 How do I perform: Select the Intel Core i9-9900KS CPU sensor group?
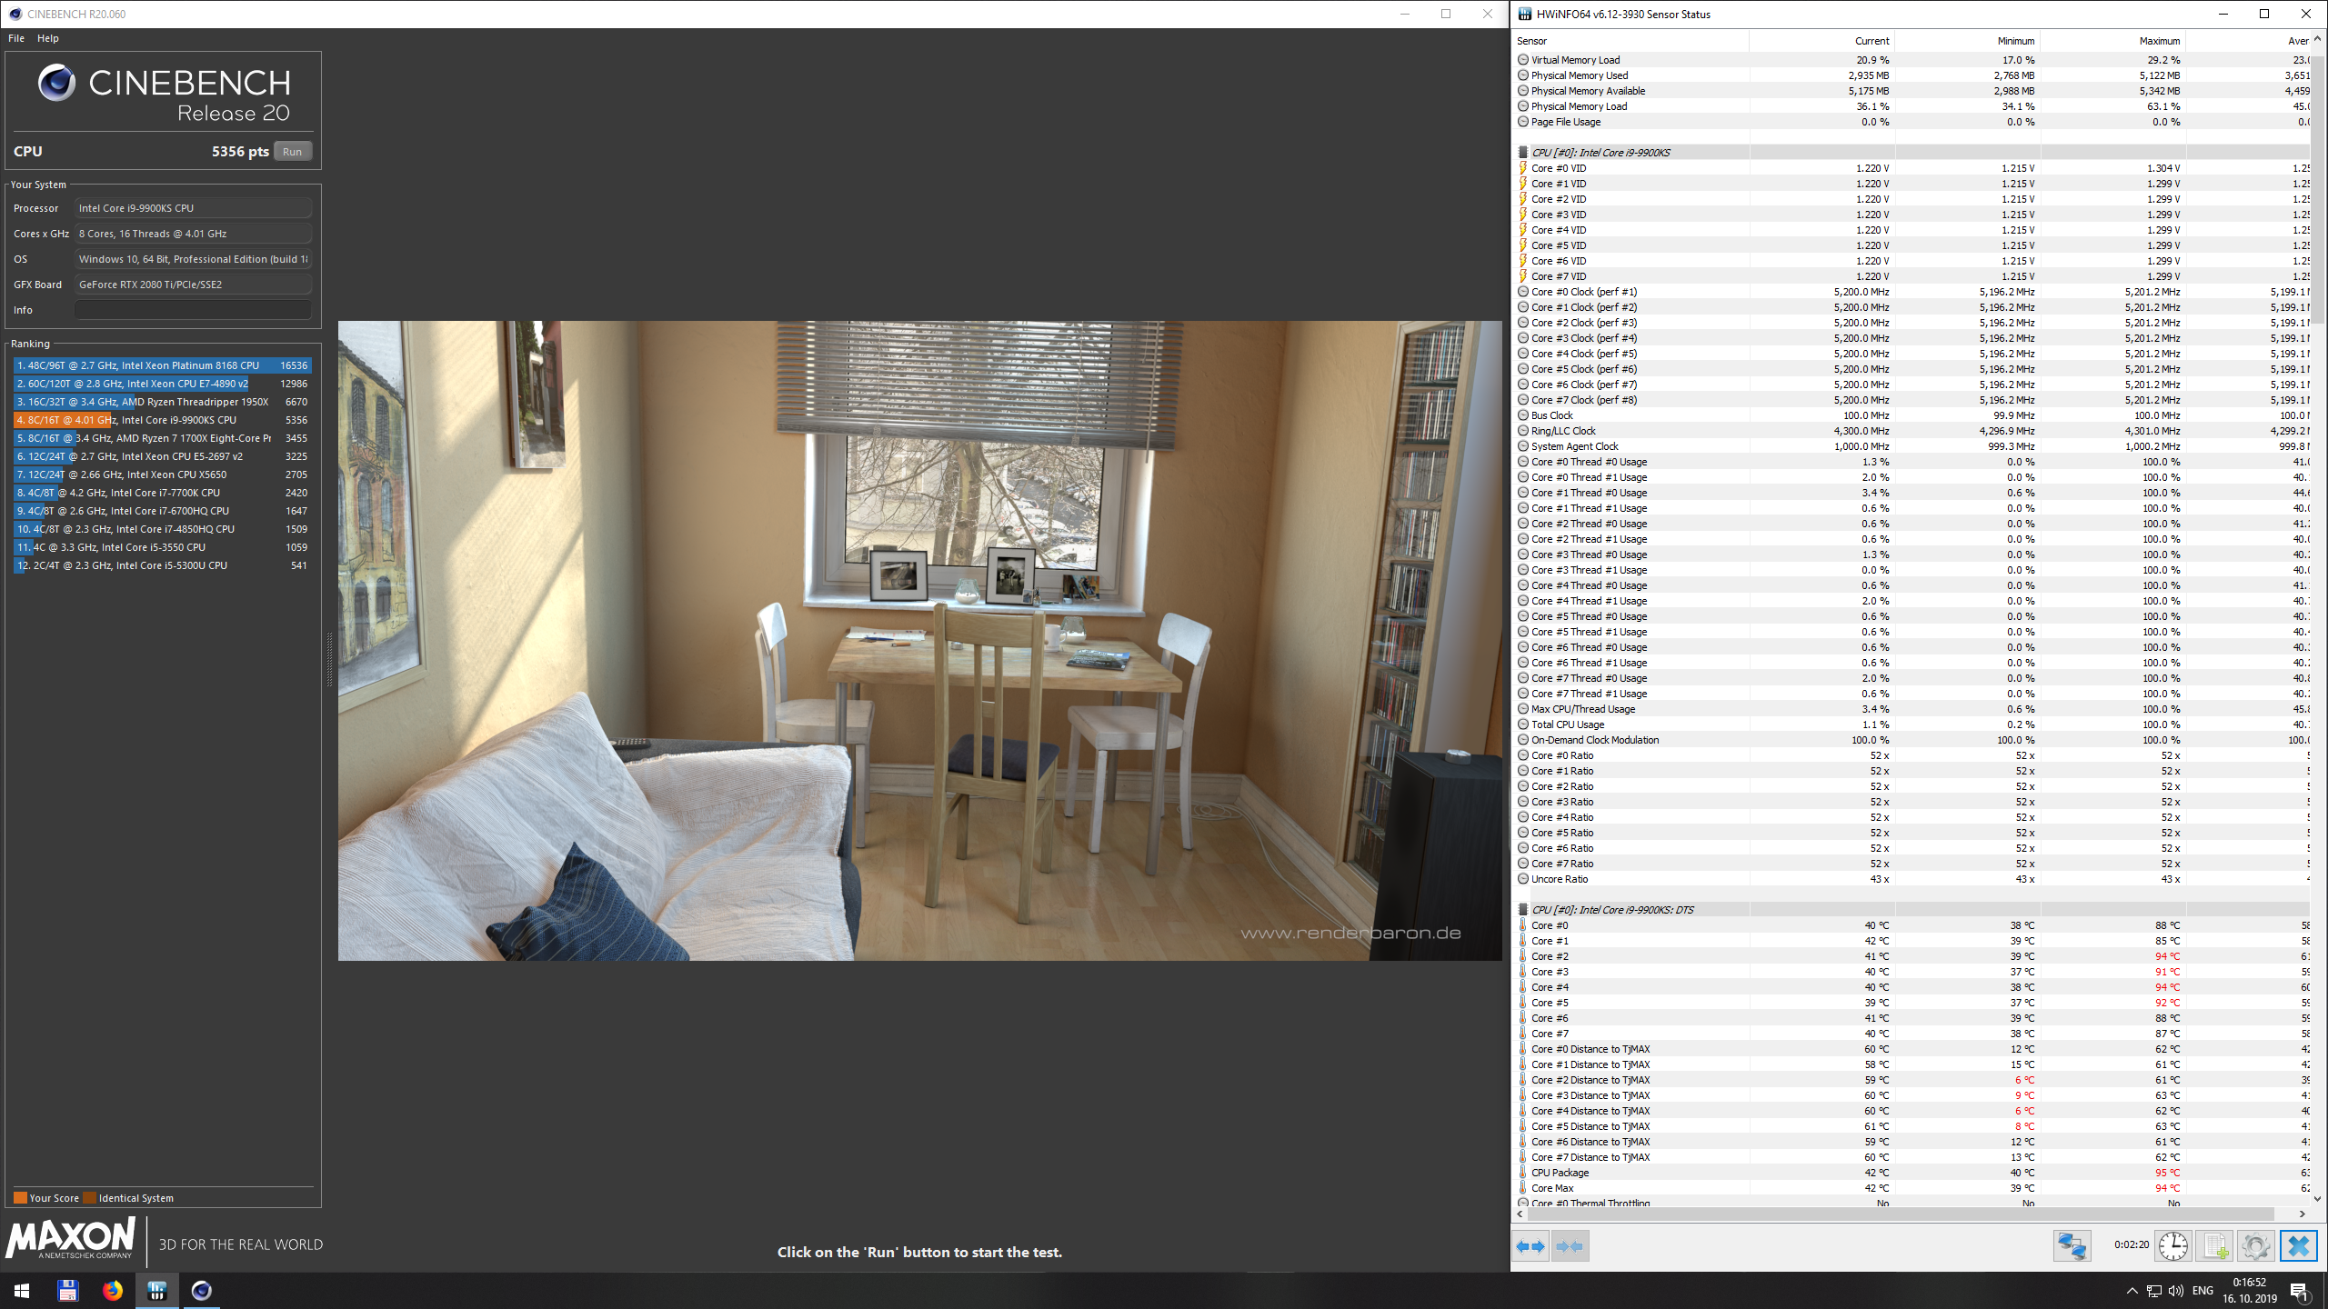[x=1600, y=153]
